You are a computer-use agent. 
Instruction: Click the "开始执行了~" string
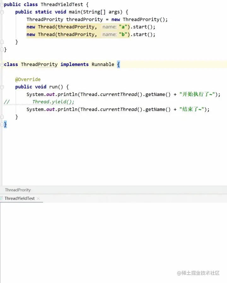coord(197,94)
